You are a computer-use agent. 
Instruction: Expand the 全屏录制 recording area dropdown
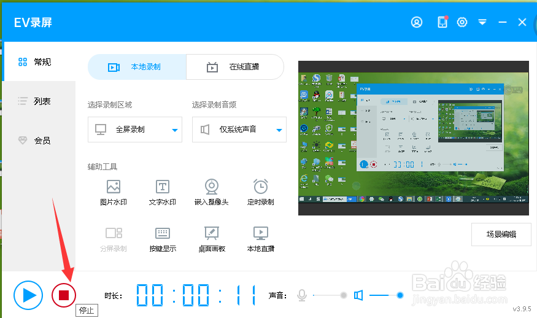click(135, 130)
